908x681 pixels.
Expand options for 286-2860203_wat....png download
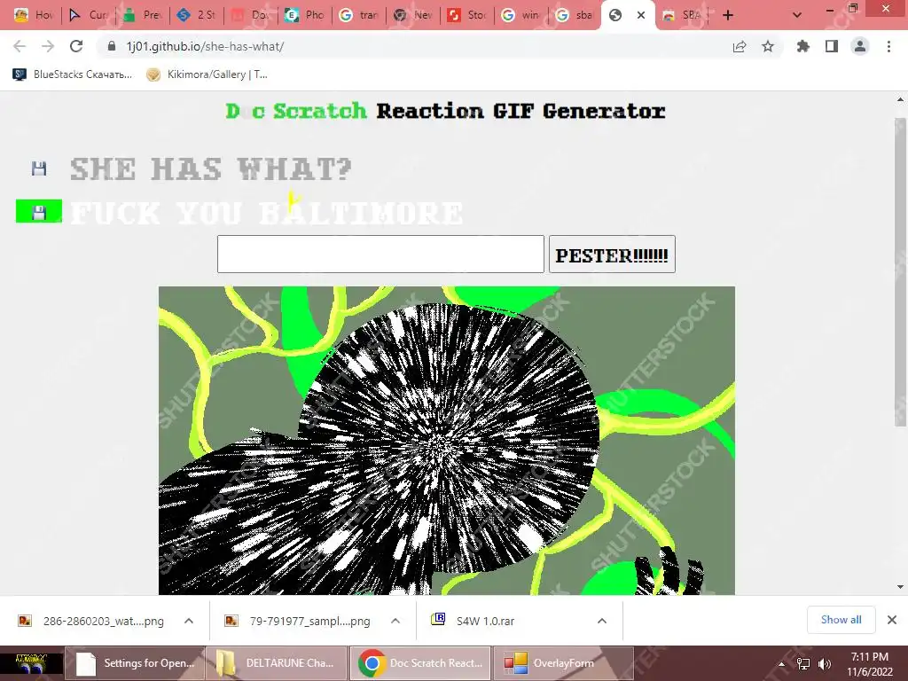[189, 621]
